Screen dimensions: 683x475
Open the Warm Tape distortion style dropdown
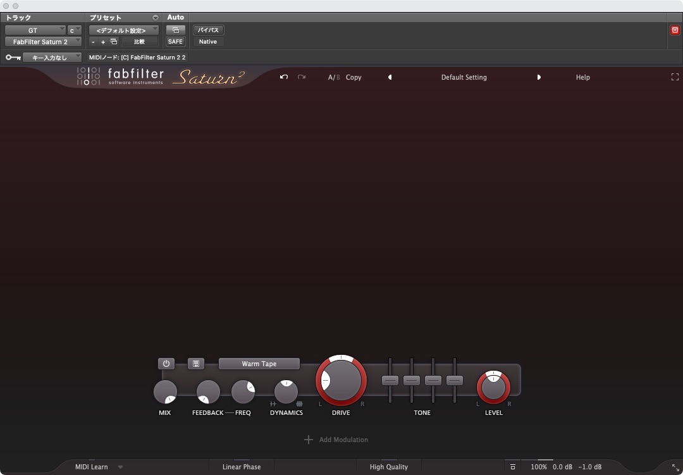coord(259,364)
